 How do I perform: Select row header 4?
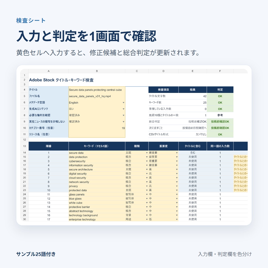(x=24, y=90)
